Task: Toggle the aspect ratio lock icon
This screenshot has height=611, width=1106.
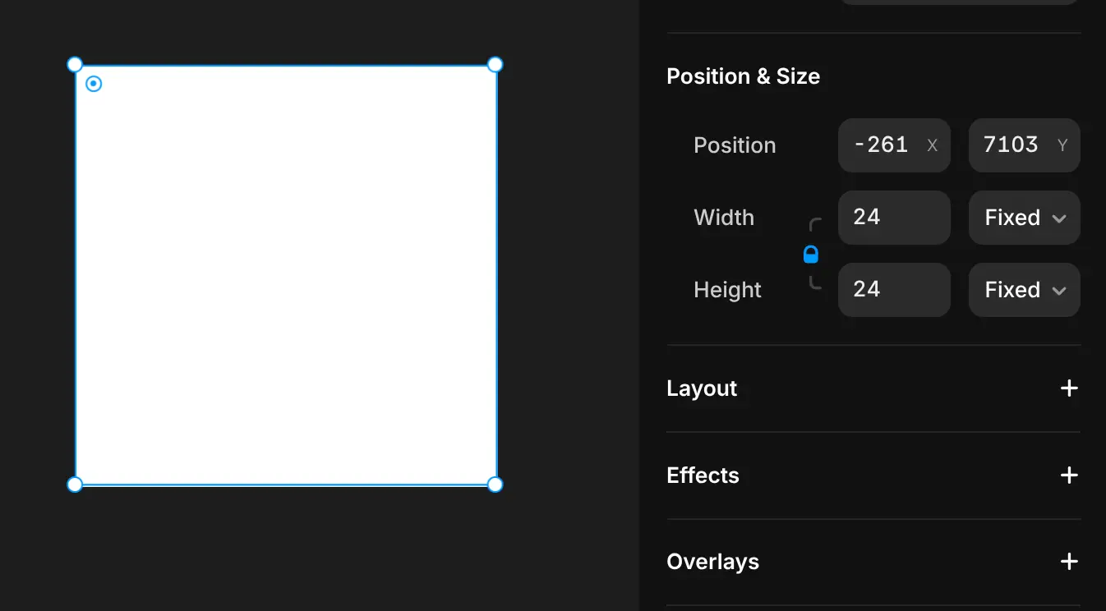Action: [811, 255]
